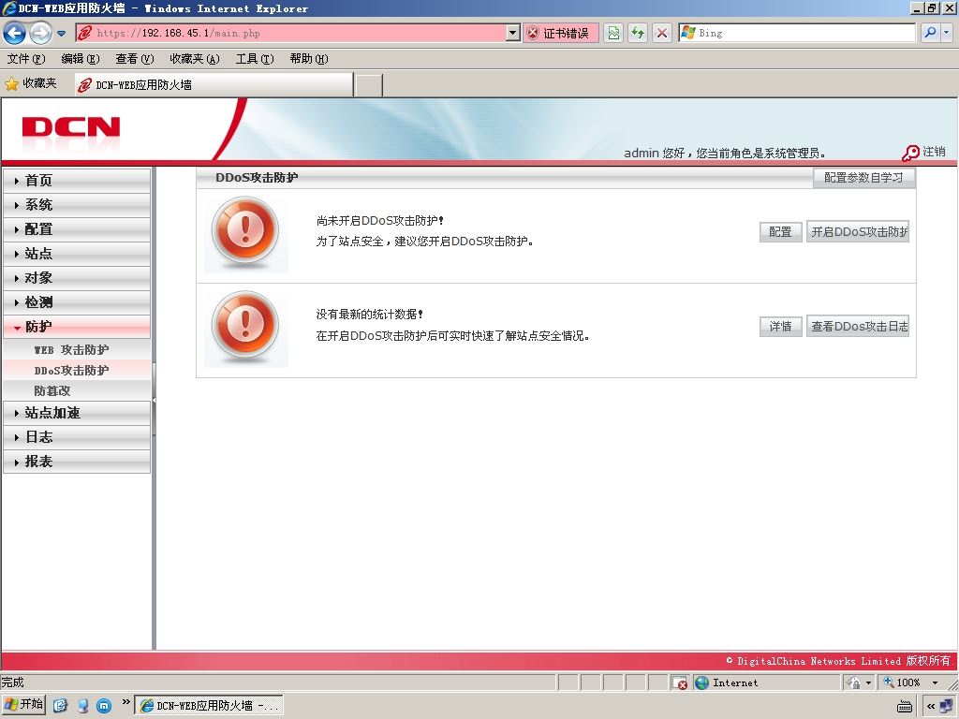Image resolution: width=959 pixels, height=719 pixels.
Task: Click the third quick launch icon
Action: tap(105, 706)
